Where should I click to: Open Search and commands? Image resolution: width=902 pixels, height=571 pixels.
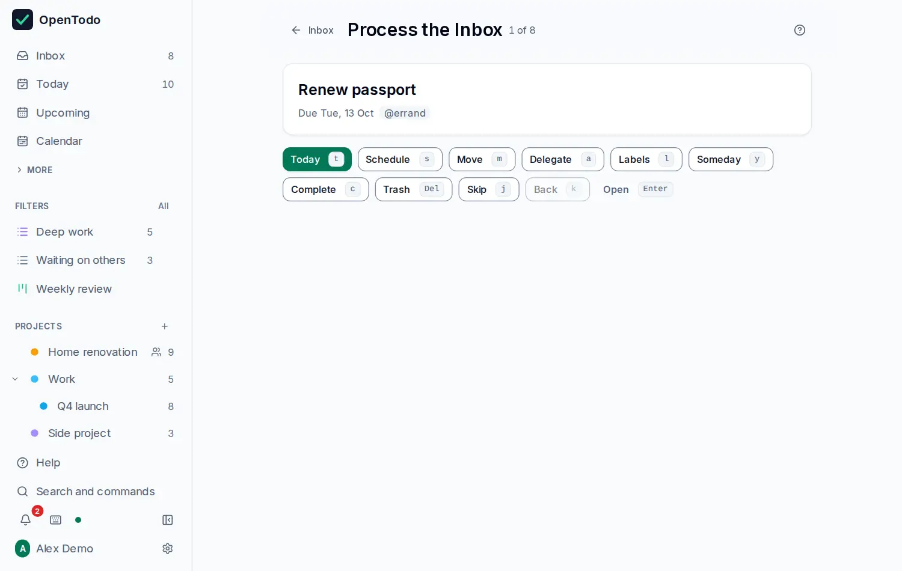click(x=96, y=492)
